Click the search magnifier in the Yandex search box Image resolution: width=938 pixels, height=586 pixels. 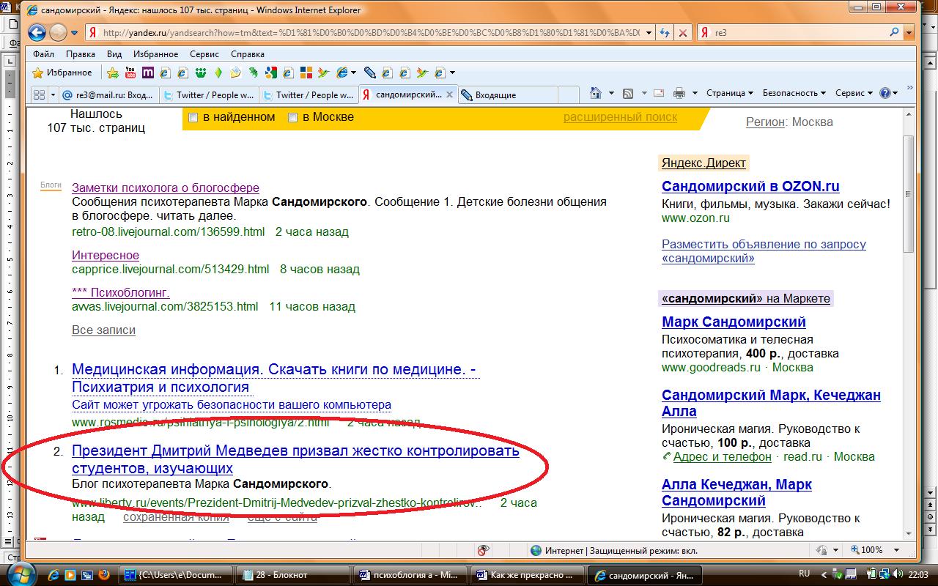tap(895, 33)
